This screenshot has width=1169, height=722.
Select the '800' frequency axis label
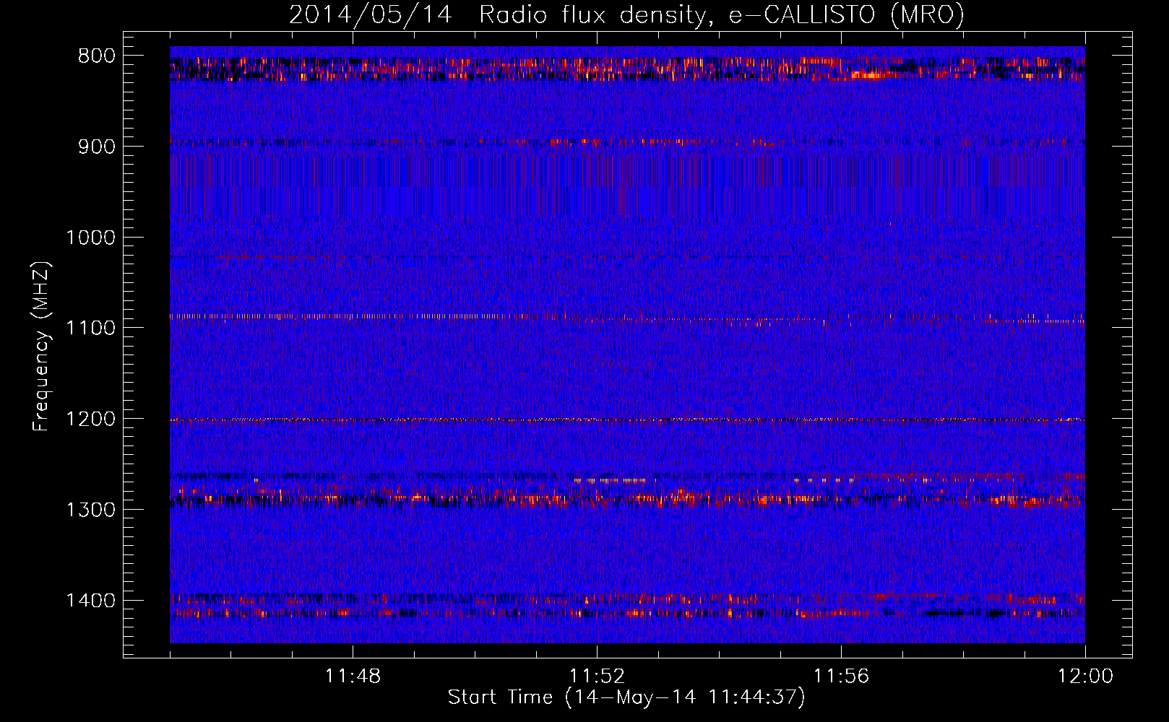coord(97,56)
